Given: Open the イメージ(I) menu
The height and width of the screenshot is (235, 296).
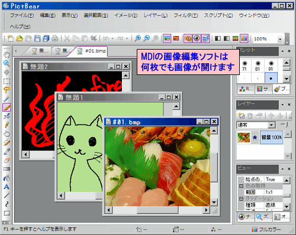Looking at the screenshot, I should (x=126, y=15).
